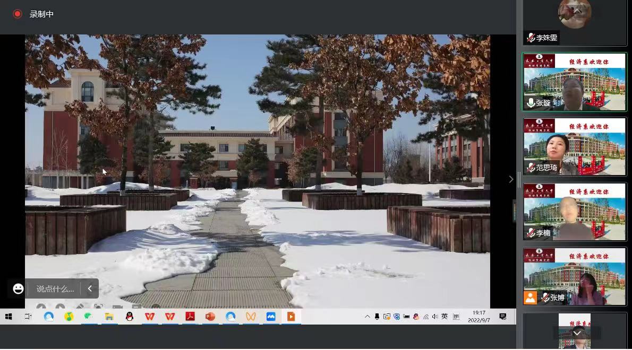Open the emoji reaction picker
Screen dimensions: 632x350
[19, 288]
